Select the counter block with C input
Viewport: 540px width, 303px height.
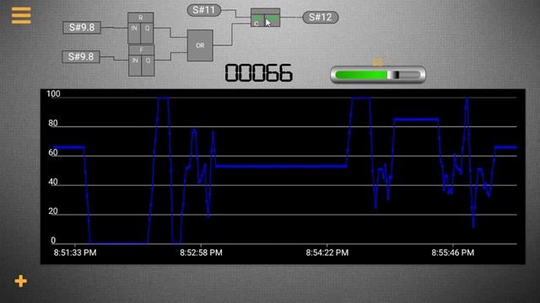[265, 18]
